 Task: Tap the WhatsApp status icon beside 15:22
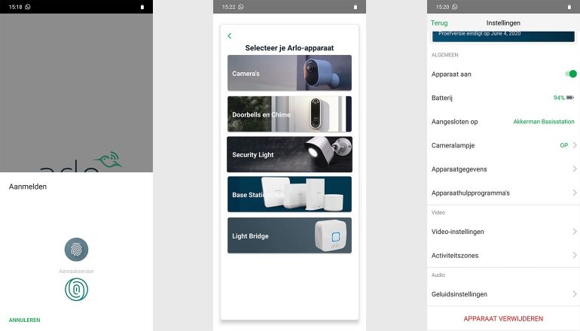241,7
